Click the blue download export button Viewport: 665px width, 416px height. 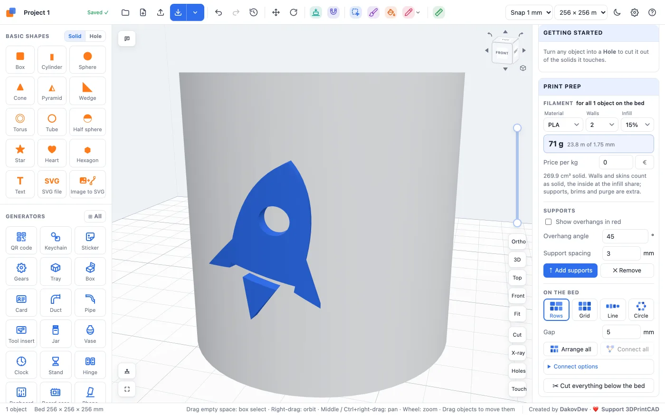(x=178, y=12)
